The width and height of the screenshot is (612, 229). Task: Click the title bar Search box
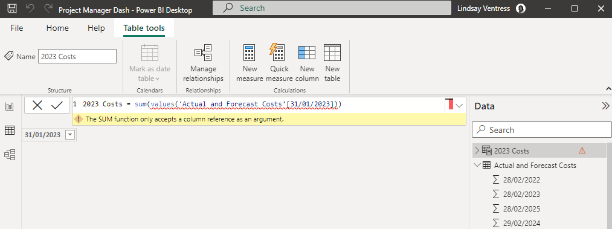331,8
